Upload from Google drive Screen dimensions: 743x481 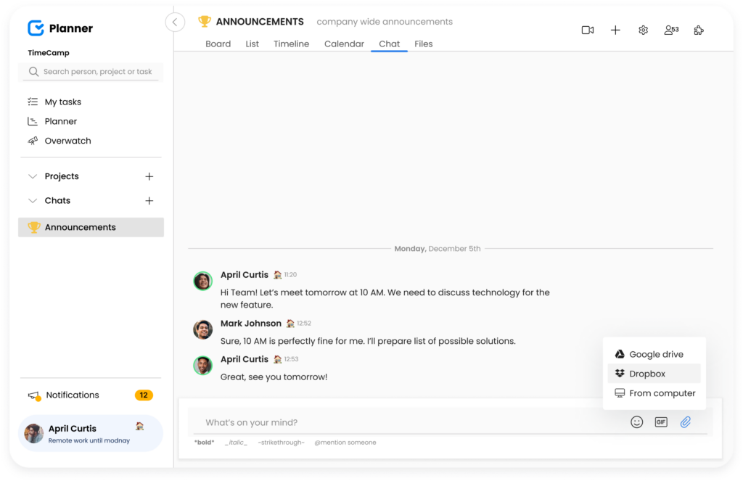[654, 354]
